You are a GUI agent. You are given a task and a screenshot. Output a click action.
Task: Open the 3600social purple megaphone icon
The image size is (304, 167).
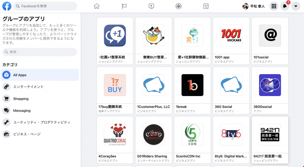(x=270, y=85)
